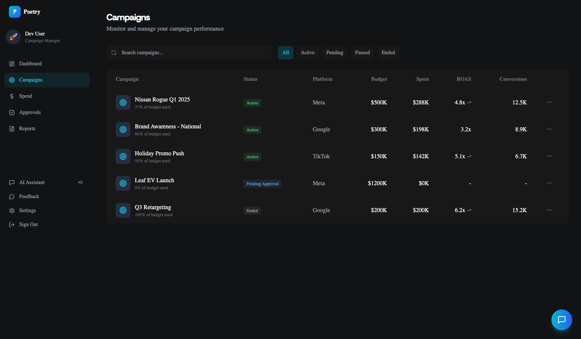Expand actions menu for Q3 Retargeting
The width and height of the screenshot is (581, 339).
pyautogui.click(x=549, y=210)
